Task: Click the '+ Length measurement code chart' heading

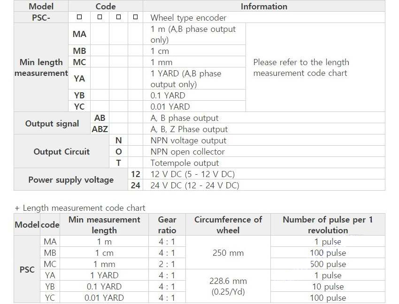Action: click(80, 208)
